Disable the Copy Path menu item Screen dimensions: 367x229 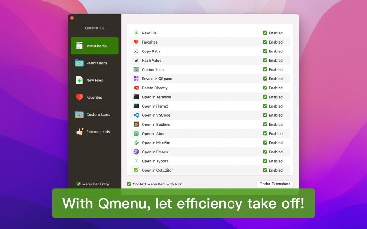pyautogui.click(x=265, y=51)
